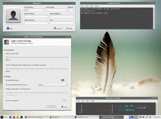Focus the Office Phone field

click(36, 23)
